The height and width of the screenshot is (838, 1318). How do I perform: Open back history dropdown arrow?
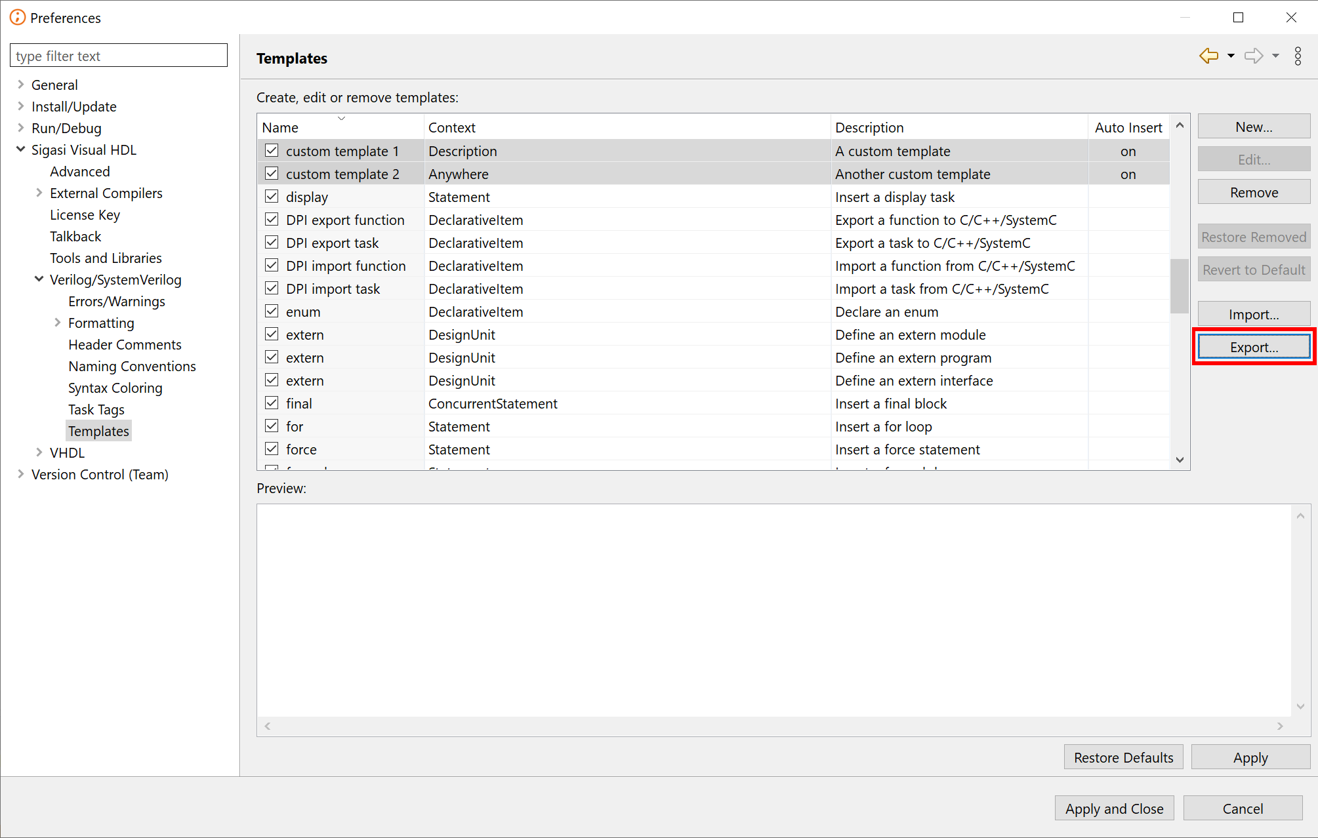[1231, 56]
